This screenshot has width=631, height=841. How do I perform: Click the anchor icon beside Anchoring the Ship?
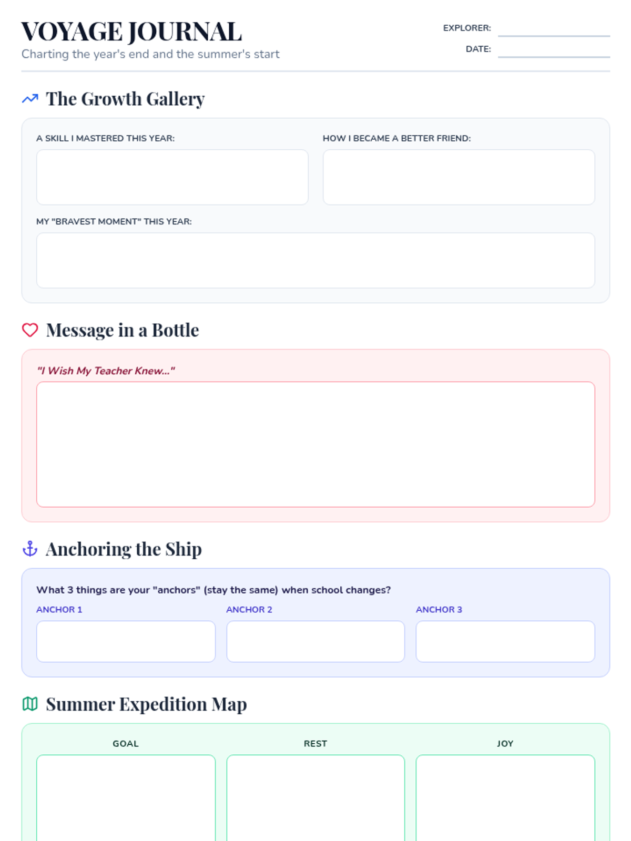coord(30,549)
